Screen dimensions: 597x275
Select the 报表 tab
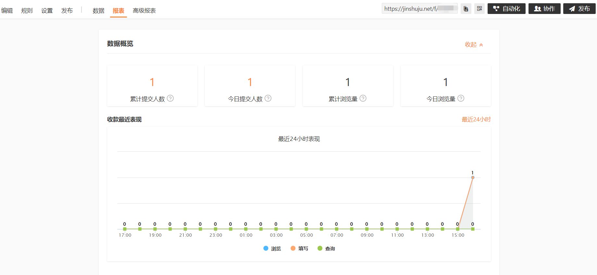tap(118, 11)
